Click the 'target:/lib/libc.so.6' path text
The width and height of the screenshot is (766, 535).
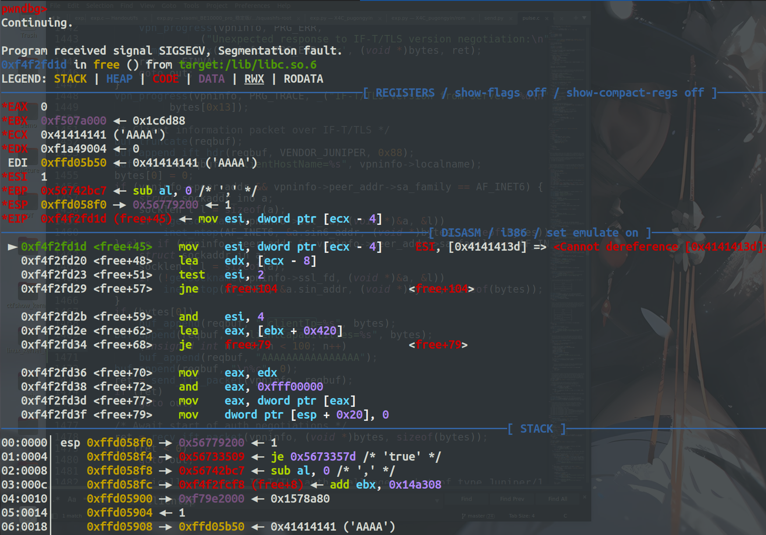point(247,65)
